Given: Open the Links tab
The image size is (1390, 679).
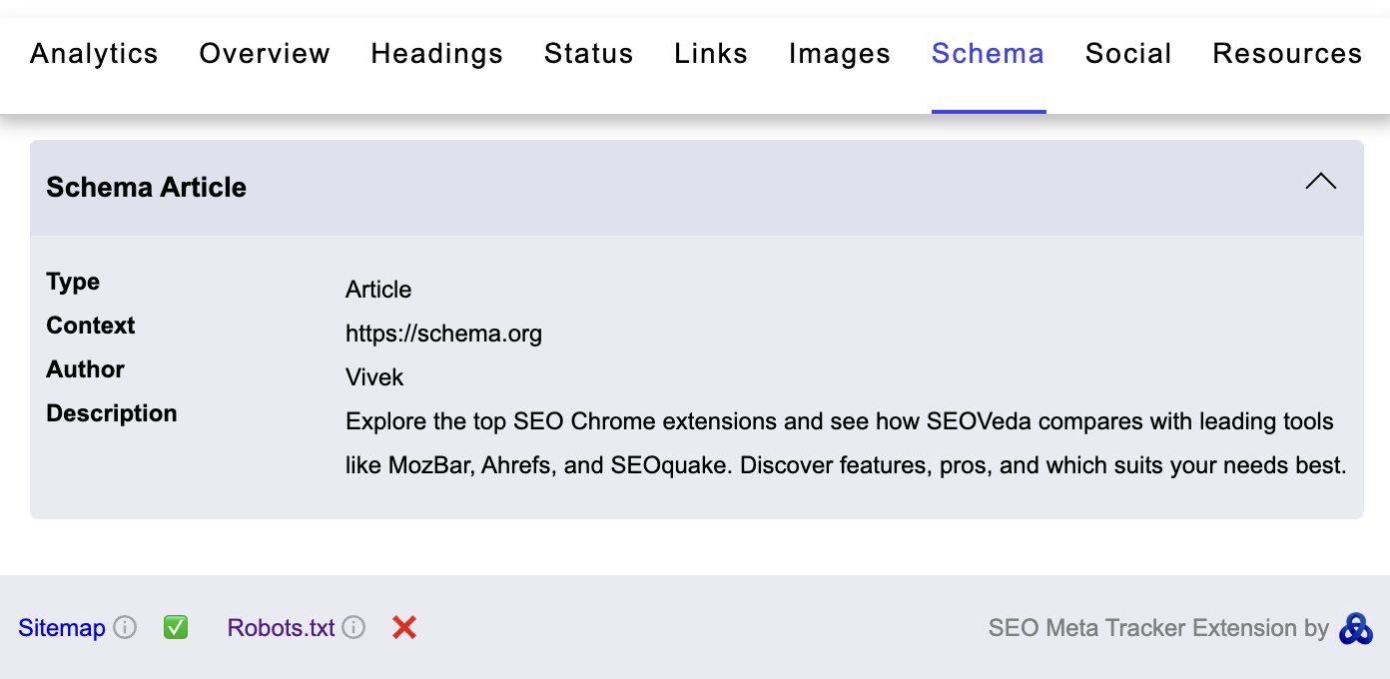Looking at the screenshot, I should point(711,54).
